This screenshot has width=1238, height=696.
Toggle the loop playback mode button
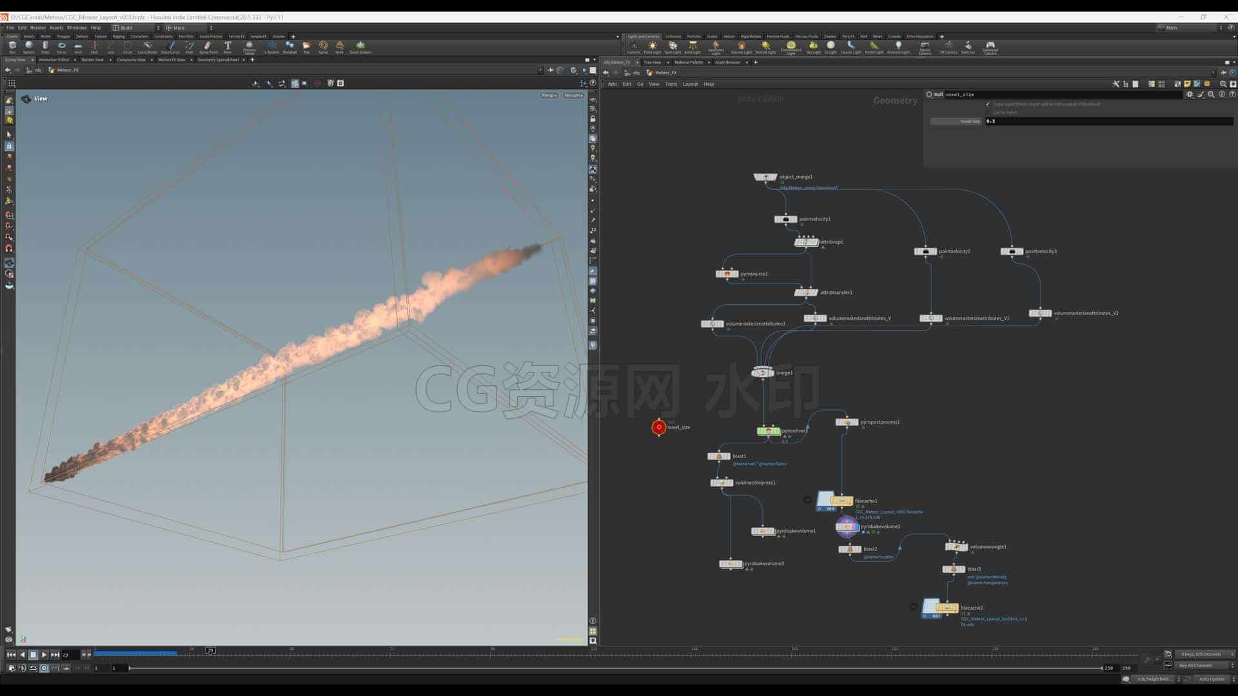[33, 668]
